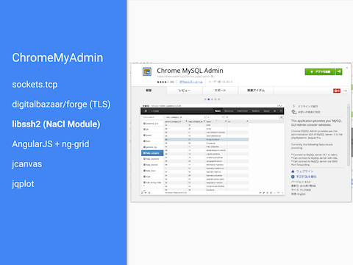Click the Rows tab in the previewed app
Image resolution: width=353 pixels, height=265 pixels.
pos(218,111)
